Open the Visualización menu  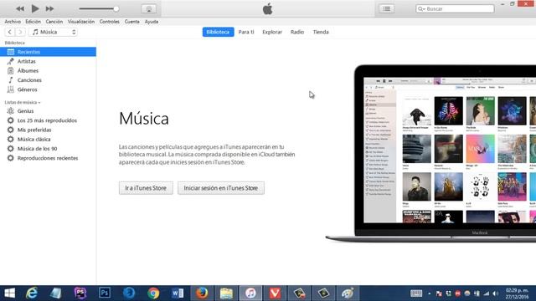coord(81,22)
